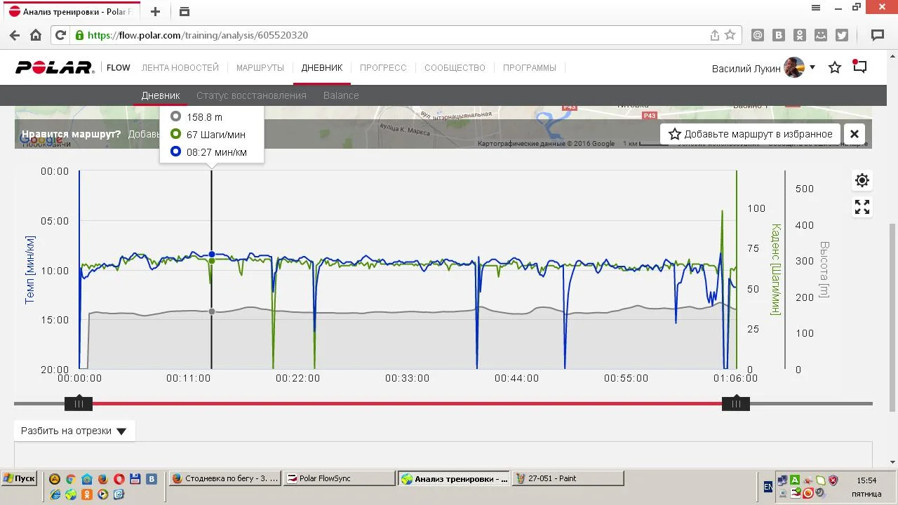Screen dimensions: 898x505
Task: Open the СООБЩЕСТВО menu
Action: point(455,67)
